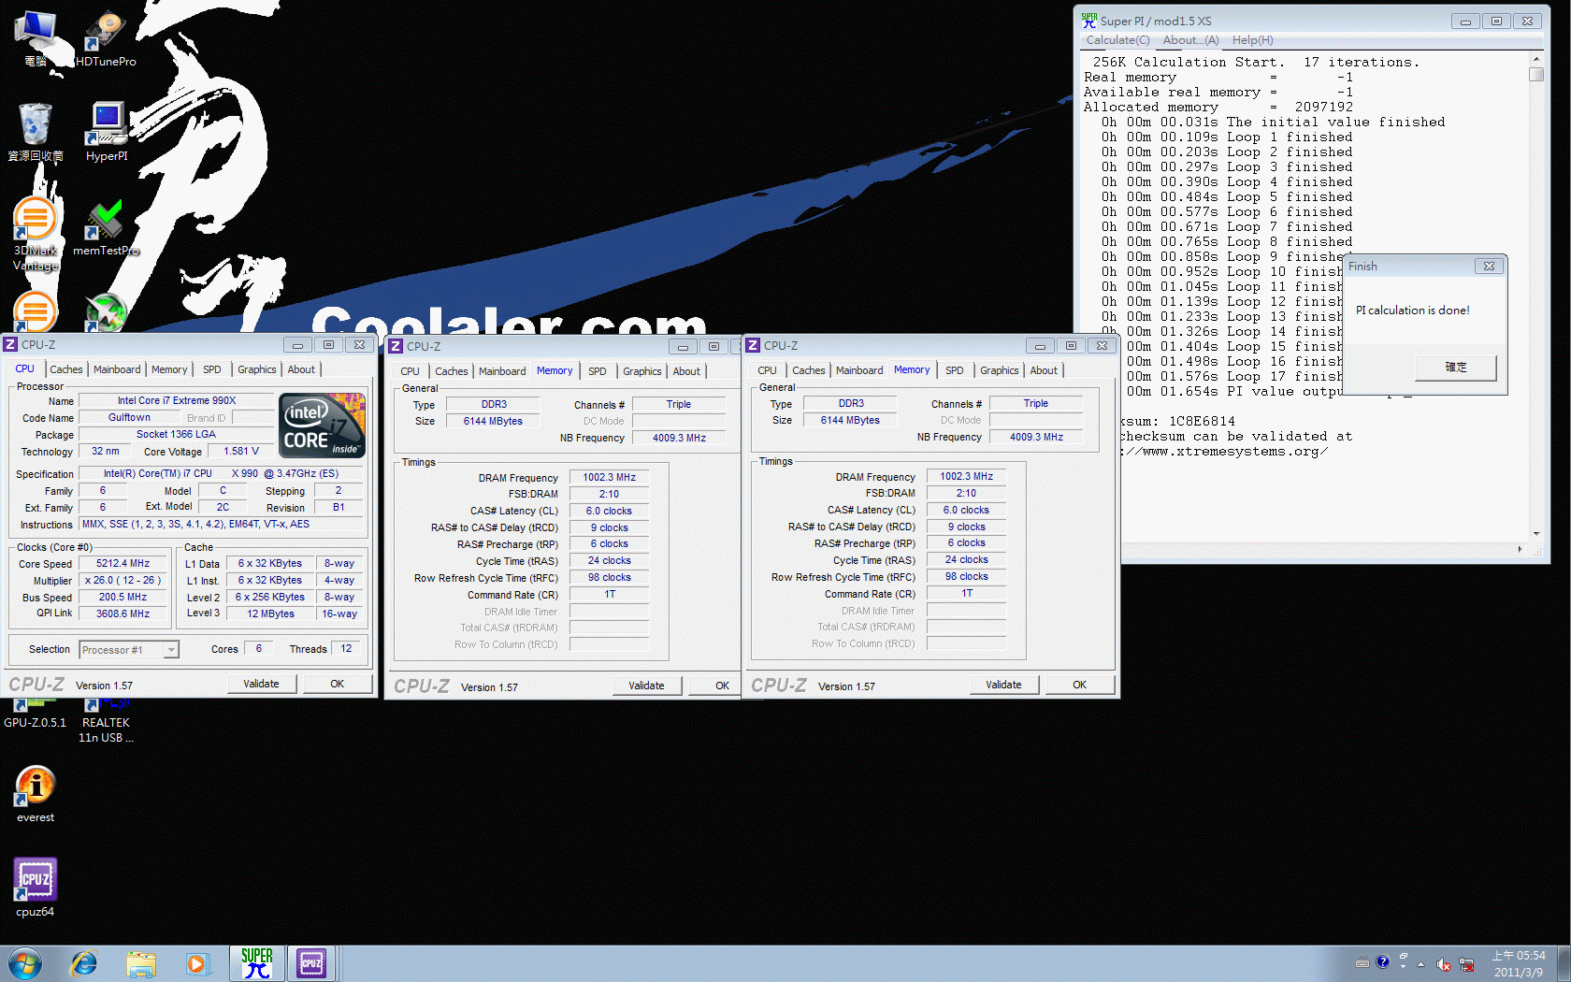The image size is (1571, 982).
Task: Select the CPU-Z taskbar button
Action: pos(311,963)
